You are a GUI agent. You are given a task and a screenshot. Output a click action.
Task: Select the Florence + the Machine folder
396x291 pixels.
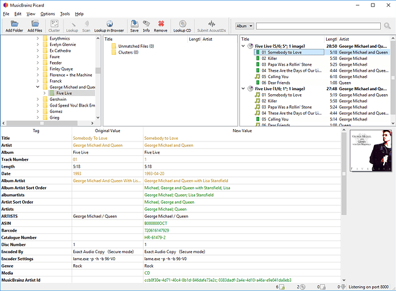70,75
